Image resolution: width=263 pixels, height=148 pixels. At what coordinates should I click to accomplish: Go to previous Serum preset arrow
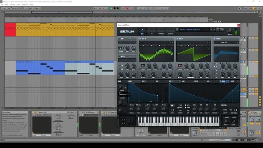(211, 30)
